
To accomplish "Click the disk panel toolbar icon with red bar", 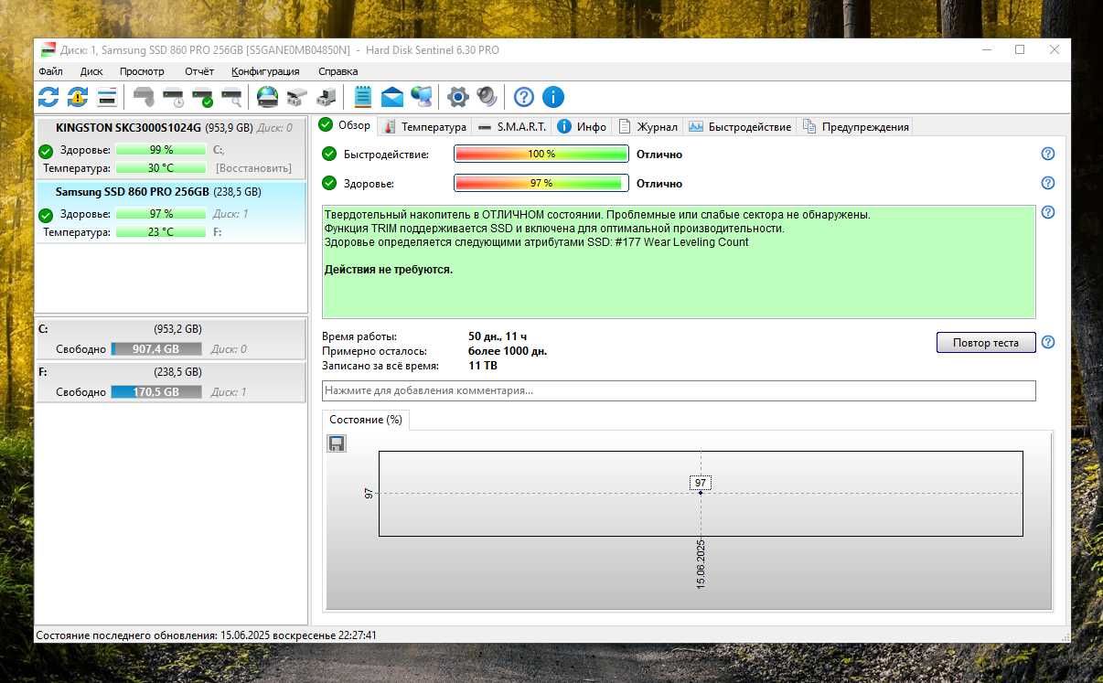I will tap(107, 96).
